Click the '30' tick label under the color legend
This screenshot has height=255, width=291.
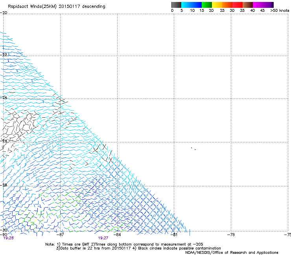click(232, 11)
